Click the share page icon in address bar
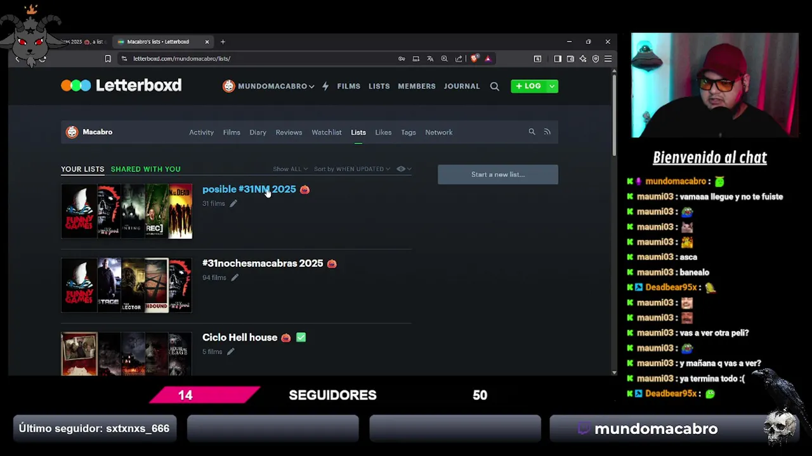Screen dimensions: 812x456 pyautogui.click(x=459, y=58)
